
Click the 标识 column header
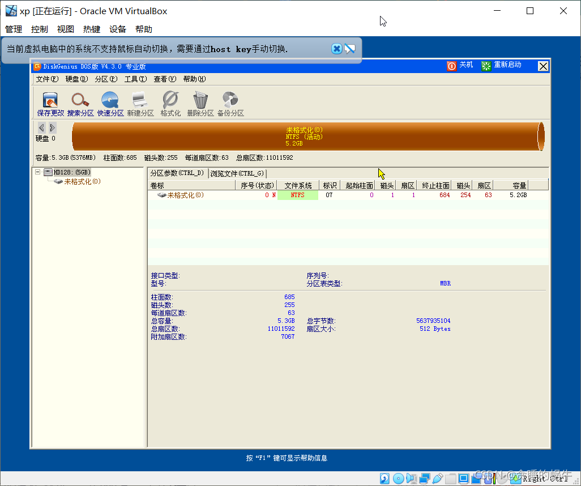330,185
